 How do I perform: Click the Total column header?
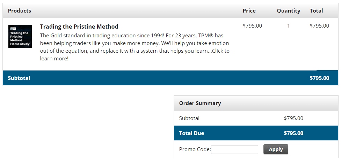[316, 11]
